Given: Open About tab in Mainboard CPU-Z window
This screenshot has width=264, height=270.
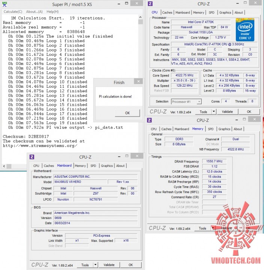Looking at the screenshot, I should (120, 166).
